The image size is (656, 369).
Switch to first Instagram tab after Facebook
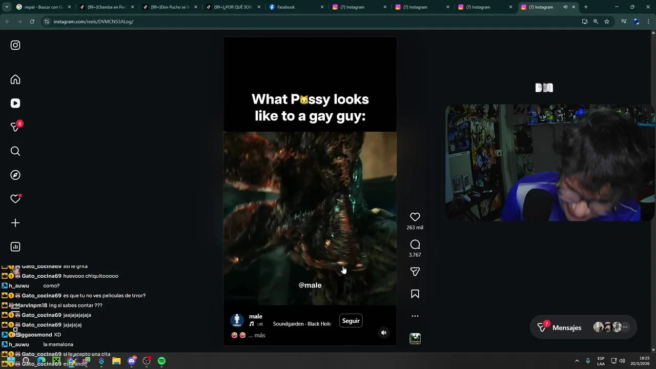tap(359, 7)
